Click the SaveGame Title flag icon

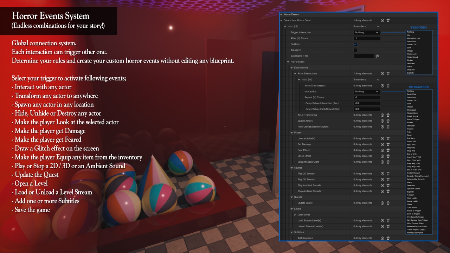tap(378, 56)
